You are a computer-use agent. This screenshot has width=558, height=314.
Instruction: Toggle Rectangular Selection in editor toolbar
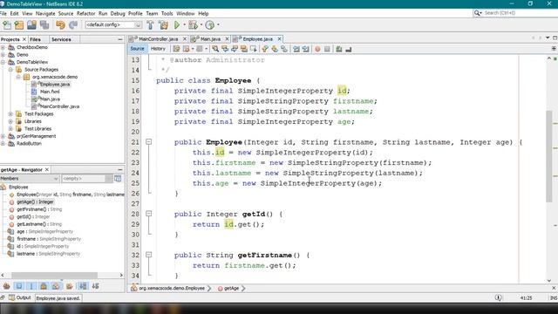pos(254,49)
